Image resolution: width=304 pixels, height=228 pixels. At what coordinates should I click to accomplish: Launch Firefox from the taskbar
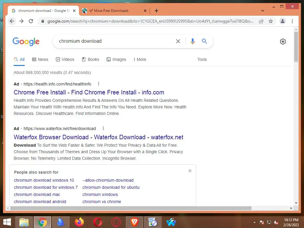(x=79, y=222)
